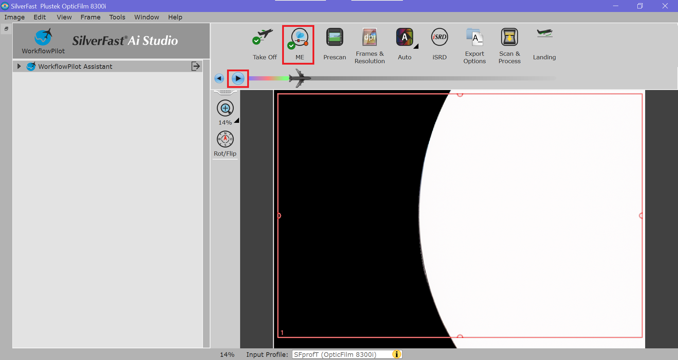Click the left edge handle of scan frame
The width and height of the screenshot is (678, 360).
click(279, 215)
